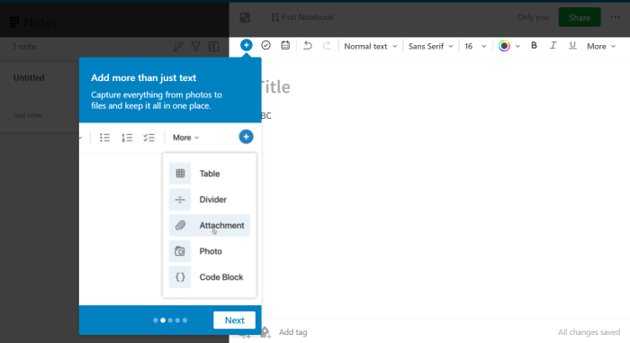Click the Only you sharing status

click(x=533, y=17)
